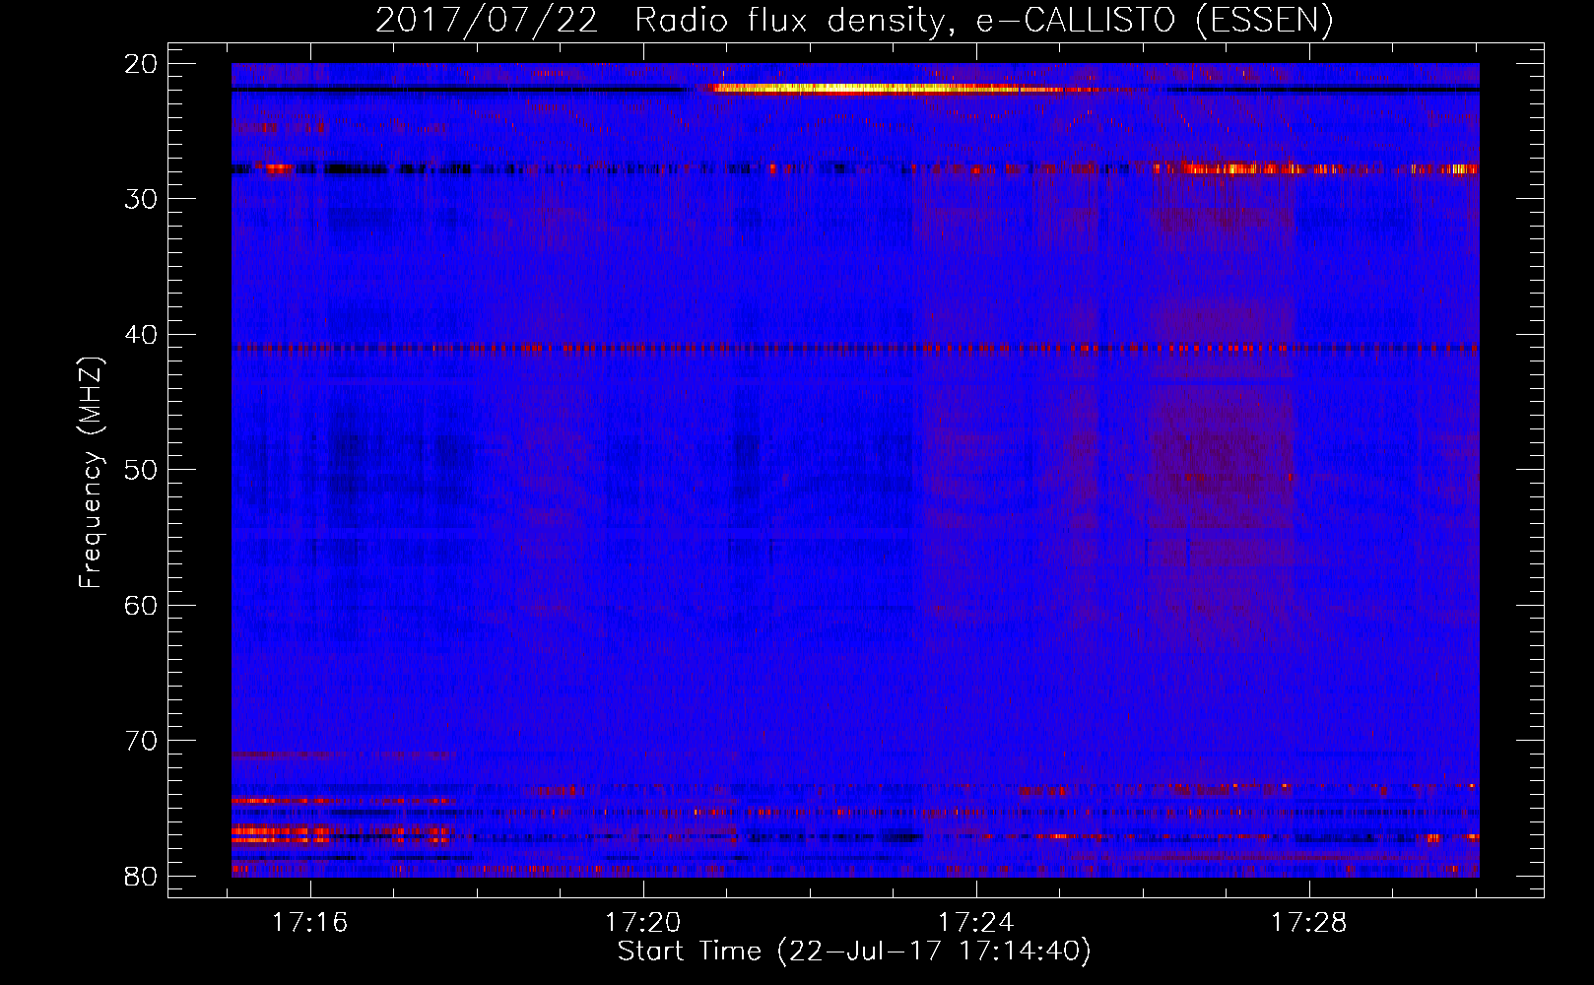The width and height of the screenshot is (1594, 985).
Task: Click the 17:20 time tick label
Action: coord(643,923)
